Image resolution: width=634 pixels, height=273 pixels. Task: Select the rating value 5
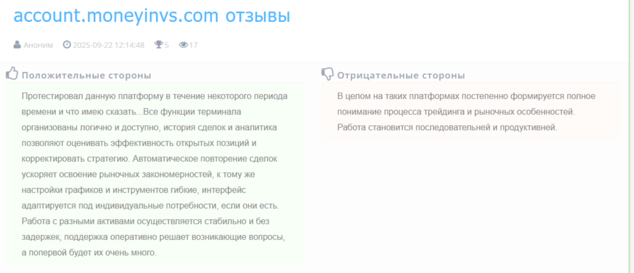point(166,45)
